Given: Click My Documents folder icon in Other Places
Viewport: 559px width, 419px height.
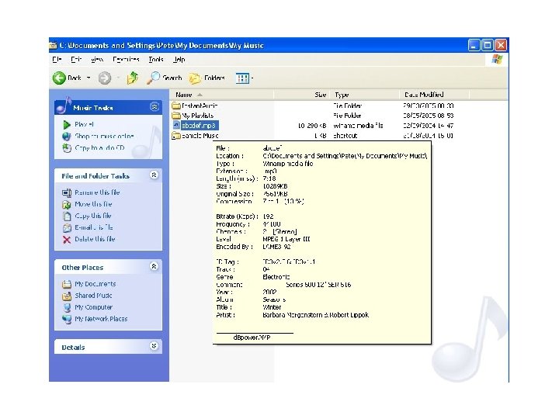Looking at the screenshot, I should tap(67, 284).
